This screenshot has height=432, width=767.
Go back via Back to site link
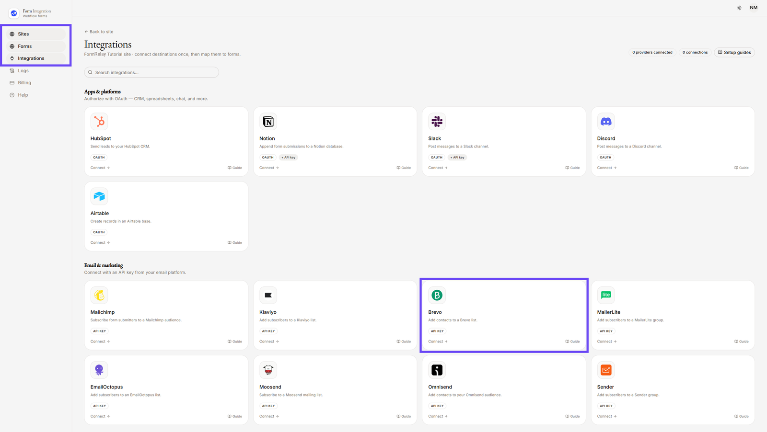point(99,32)
